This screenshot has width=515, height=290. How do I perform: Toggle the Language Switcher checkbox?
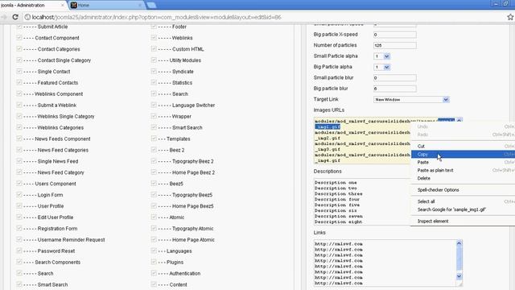[x=154, y=105]
